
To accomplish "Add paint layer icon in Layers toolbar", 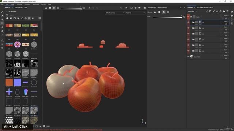I will click(214, 11).
